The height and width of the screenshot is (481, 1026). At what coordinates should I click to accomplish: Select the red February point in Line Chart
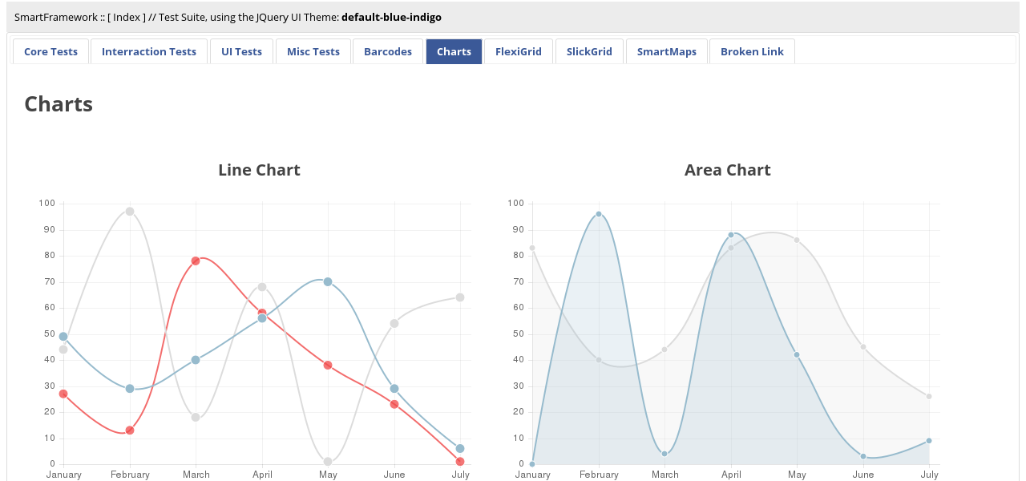click(130, 430)
